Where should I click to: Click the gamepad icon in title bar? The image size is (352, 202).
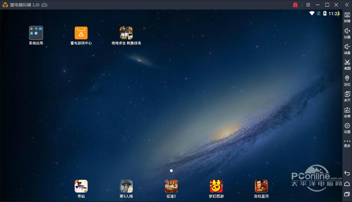[44, 5]
